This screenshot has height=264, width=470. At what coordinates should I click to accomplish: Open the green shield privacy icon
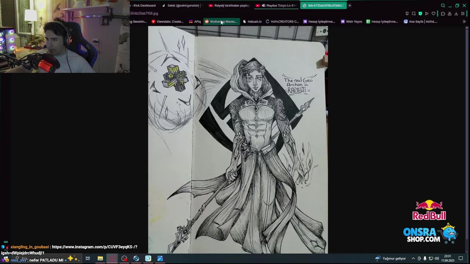click(420, 14)
